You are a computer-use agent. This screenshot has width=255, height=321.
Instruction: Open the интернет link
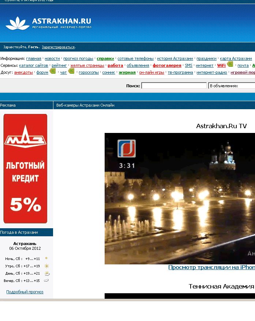pos(205,65)
